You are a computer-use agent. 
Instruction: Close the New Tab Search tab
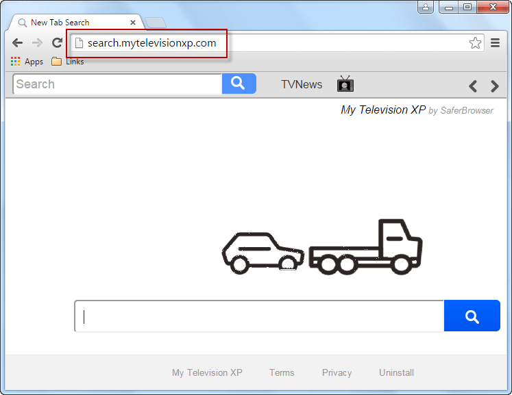[x=133, y=23]
